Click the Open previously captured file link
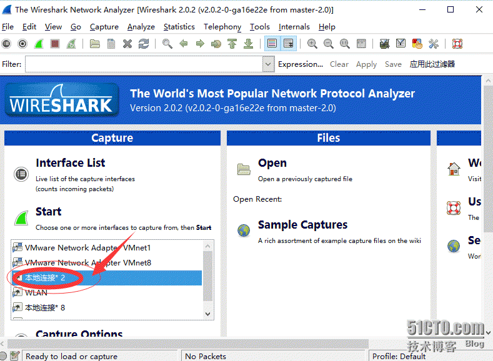Screen dimensions: 493x361 [x=272, y=163]
